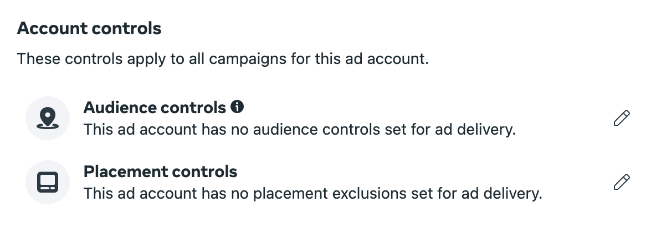
Task: Edit audience controls with pencil icon
Action: pos(622,118)
